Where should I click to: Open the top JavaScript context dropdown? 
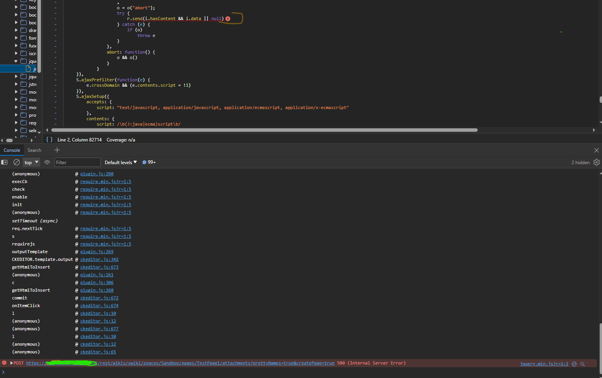[32, 162]
